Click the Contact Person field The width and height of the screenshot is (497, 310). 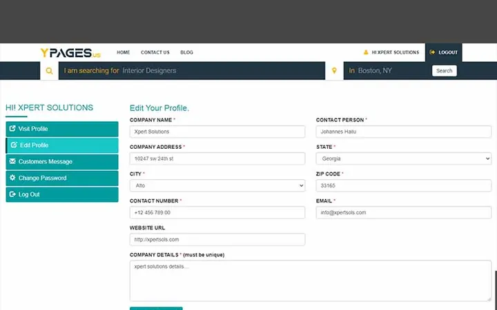[404, 132]
